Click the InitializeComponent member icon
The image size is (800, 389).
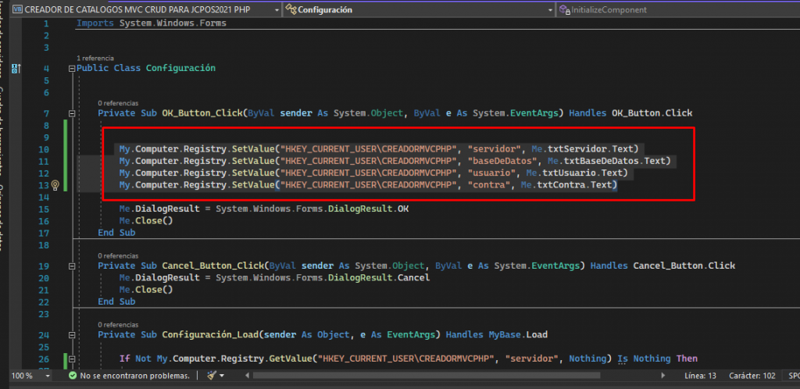(x=564, y=10)
